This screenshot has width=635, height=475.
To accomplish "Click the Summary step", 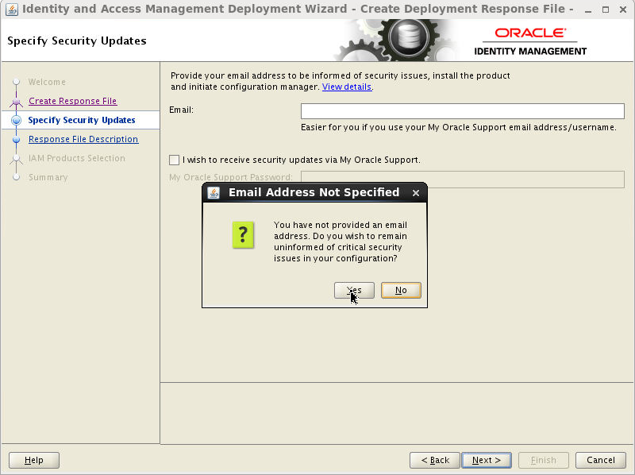I will 48,177.
